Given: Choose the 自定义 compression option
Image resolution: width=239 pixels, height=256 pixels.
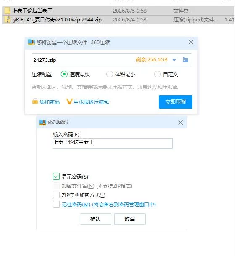Looking at the screenshot, I should point(158,74).
